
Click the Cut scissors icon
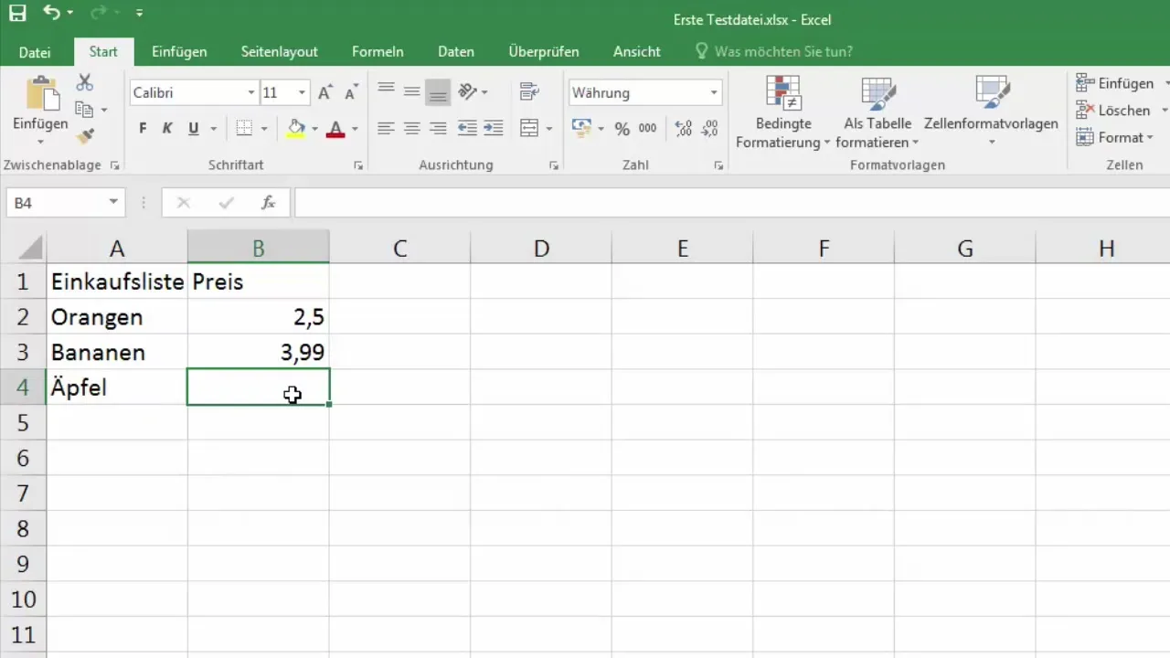tap(85, 83)
